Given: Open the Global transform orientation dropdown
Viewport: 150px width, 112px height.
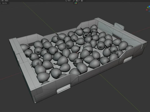Looking at the screenshot, I should point(69,1).
